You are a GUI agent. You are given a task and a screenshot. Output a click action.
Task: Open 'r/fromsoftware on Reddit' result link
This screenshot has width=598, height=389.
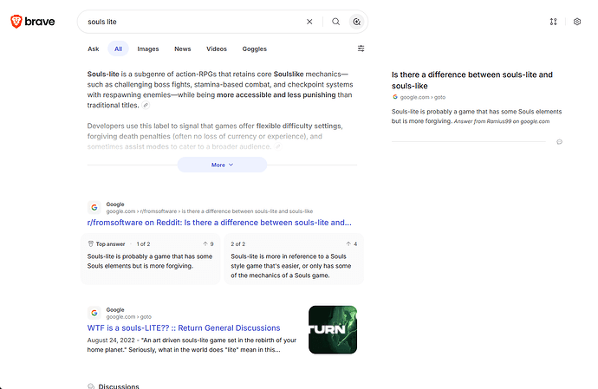(219, 223)
